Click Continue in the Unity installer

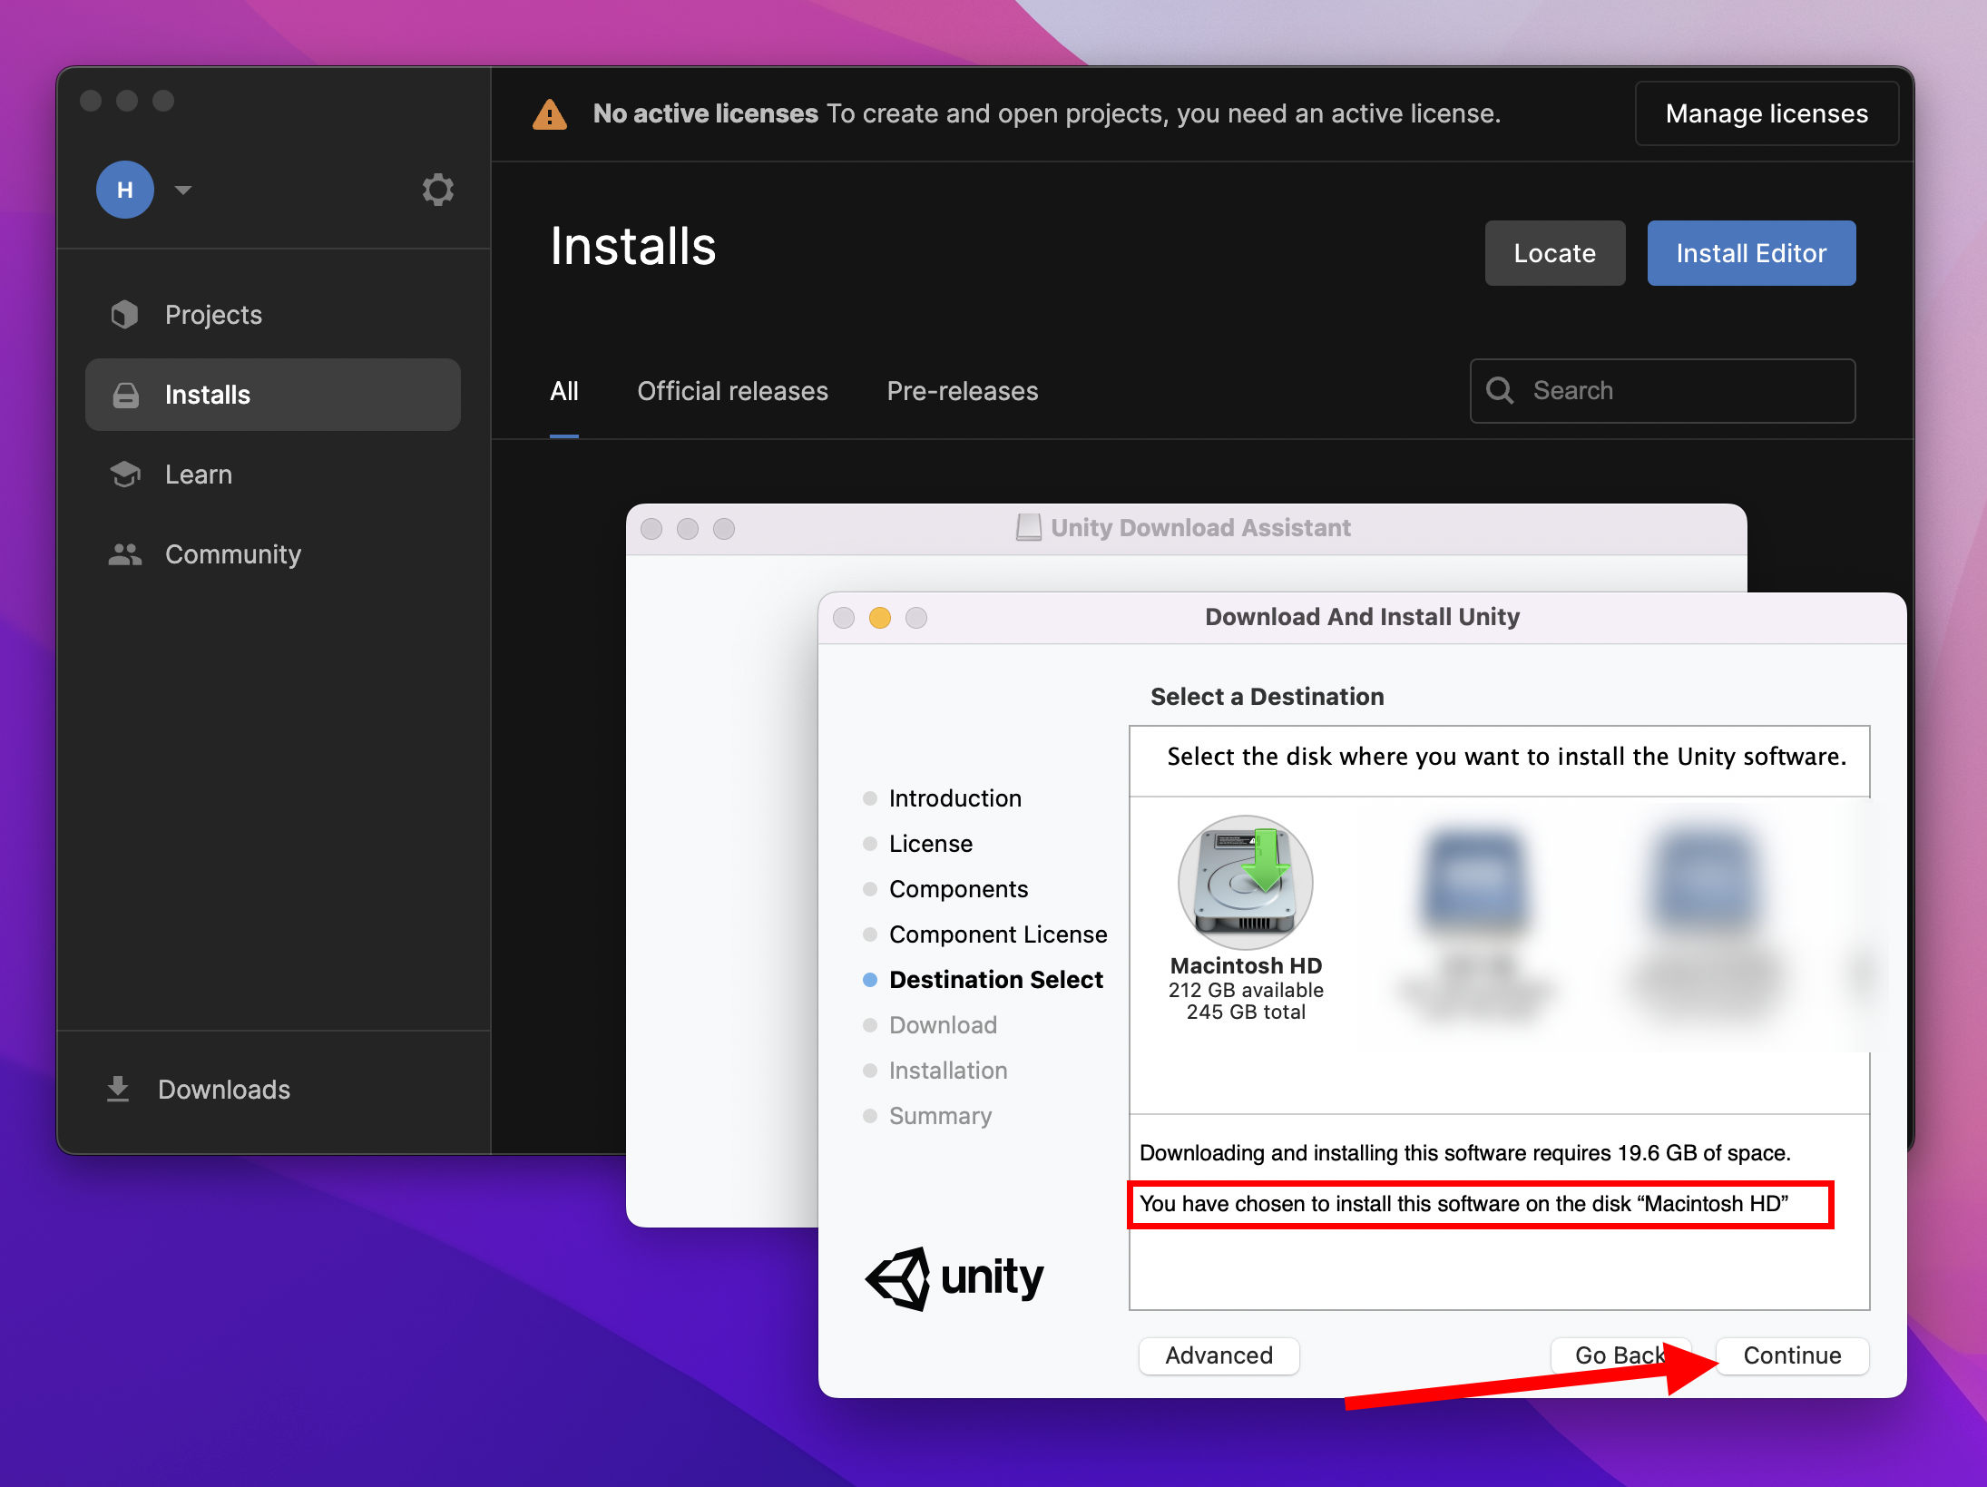1792,1355
